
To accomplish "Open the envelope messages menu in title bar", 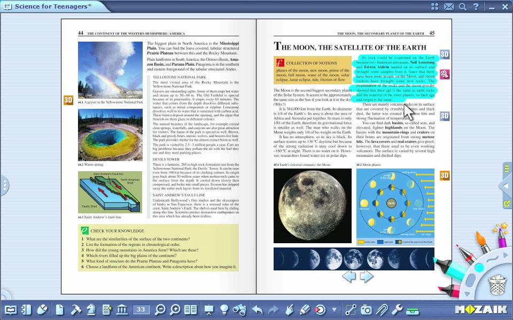I will (x=449, y=6).
